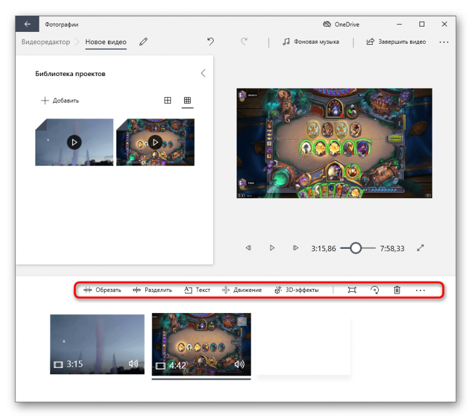Toggle audio on the 3:15 storyboard clip

click(133, 364)
